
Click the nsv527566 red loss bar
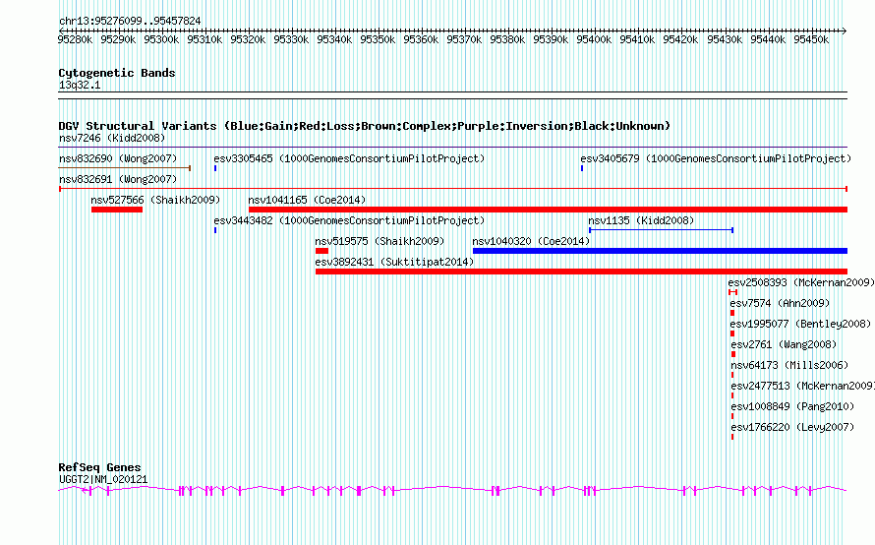[117, 210]
